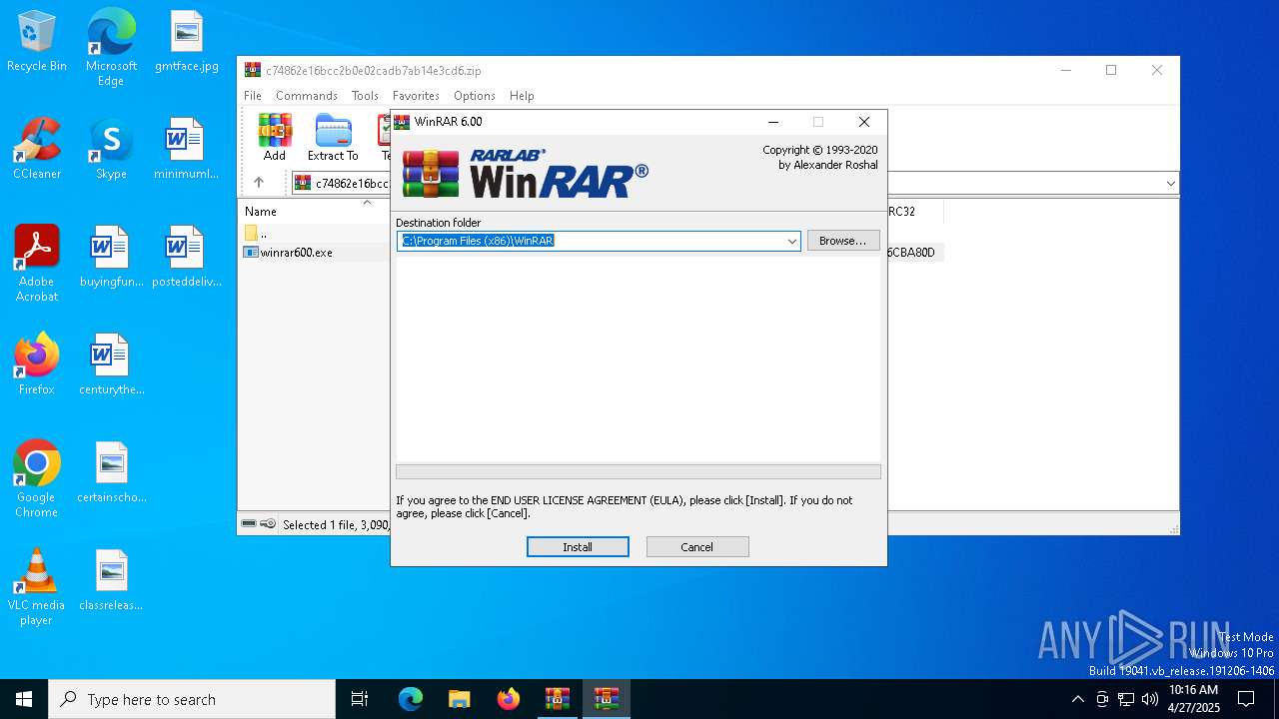Open the File menu in the archive window

point(253,96)
